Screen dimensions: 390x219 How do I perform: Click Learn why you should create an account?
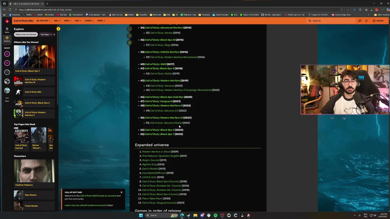click(x=85, y=205)
